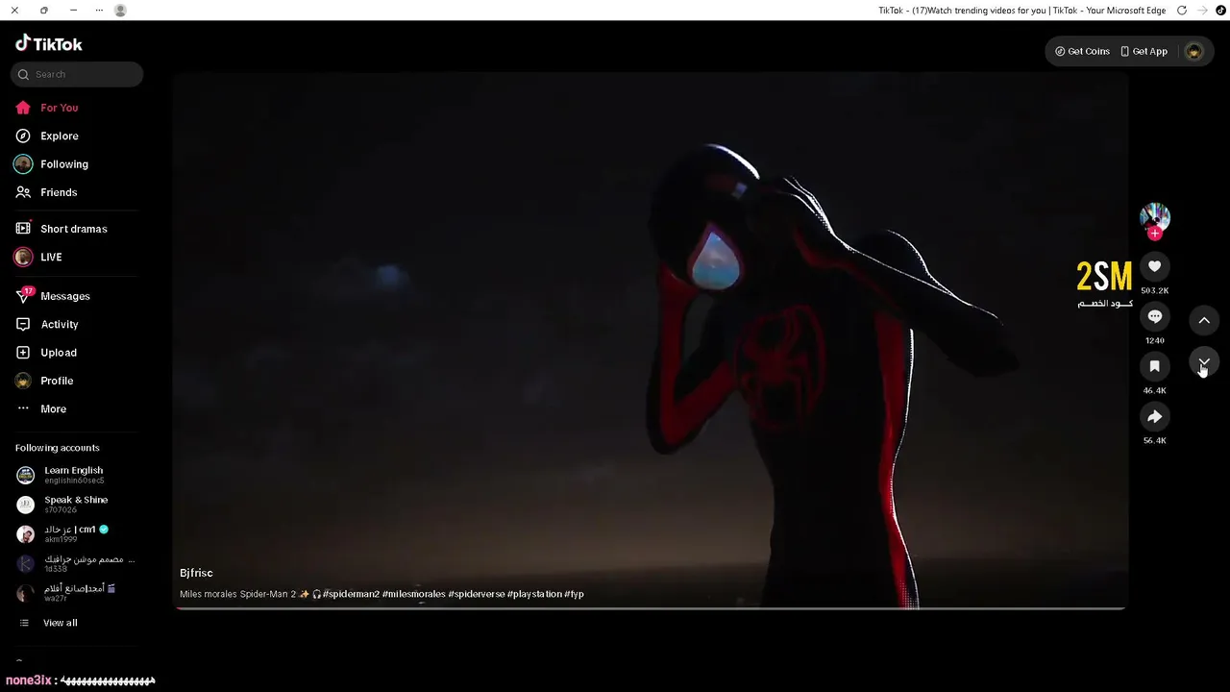Save video with bookmark icon
Screen dimensions: 1230x692
[1155, 366]
